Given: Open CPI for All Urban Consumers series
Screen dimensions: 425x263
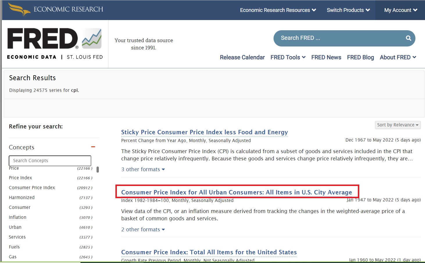Looking at the screenshot, I should click(236, 192).
